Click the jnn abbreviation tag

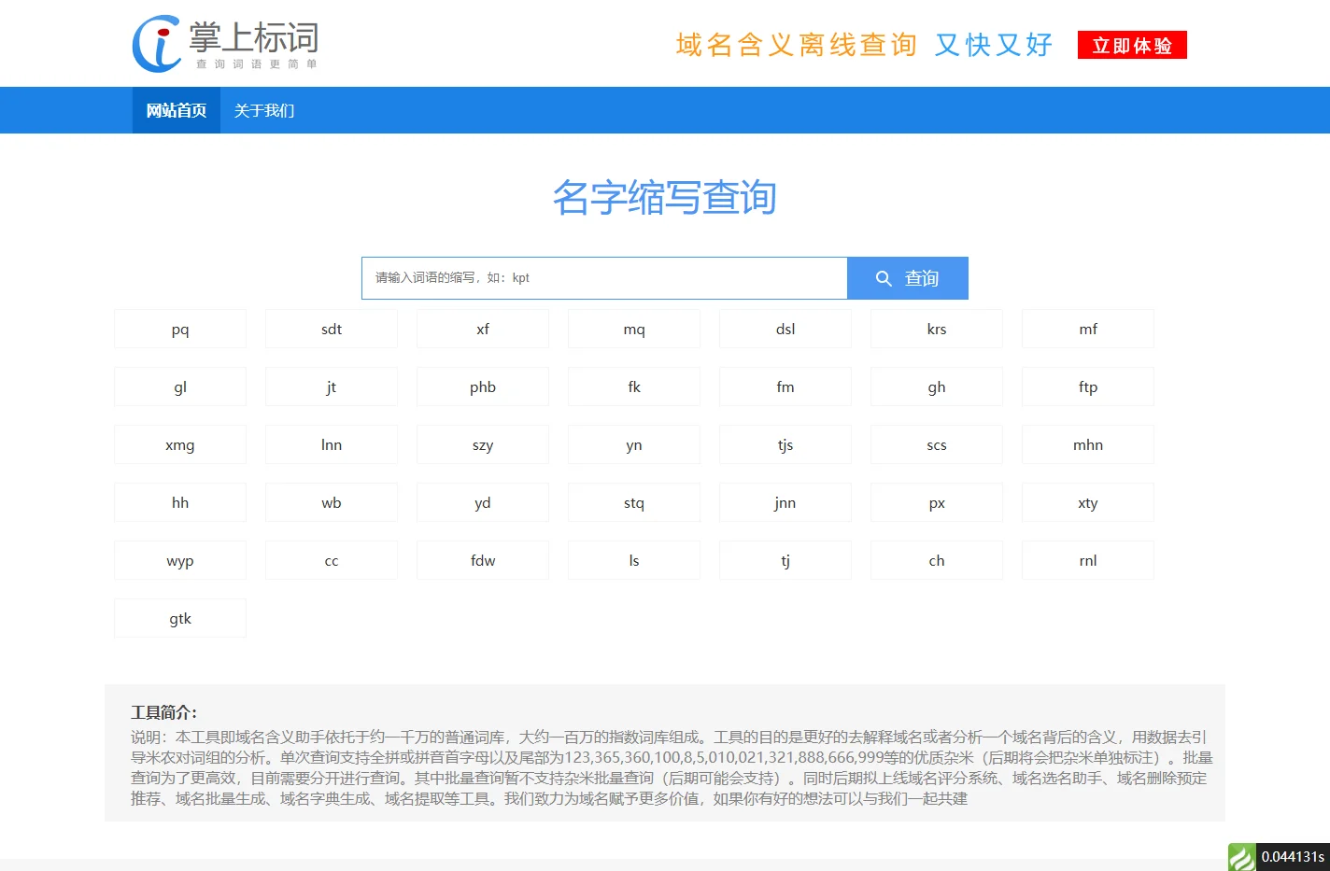click(785, 502)
